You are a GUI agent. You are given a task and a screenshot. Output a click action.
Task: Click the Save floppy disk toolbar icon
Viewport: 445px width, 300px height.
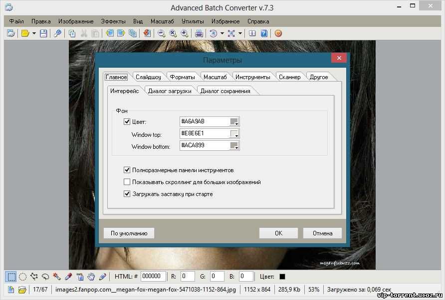[43, 33]
